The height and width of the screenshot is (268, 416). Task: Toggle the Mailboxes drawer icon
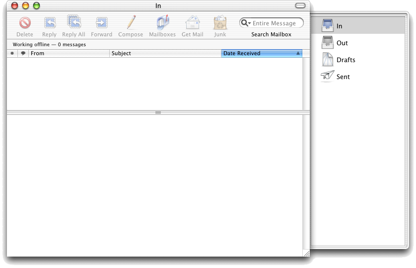click(x=162, y=22)
